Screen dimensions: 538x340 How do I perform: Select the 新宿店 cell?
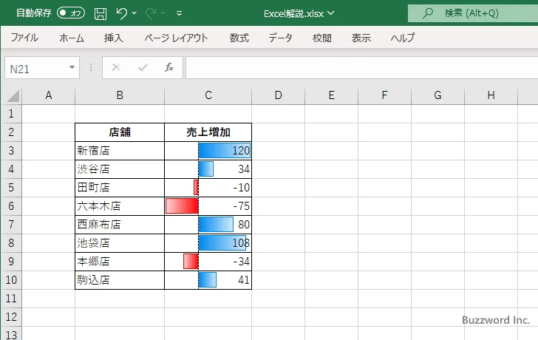[120, 151]
